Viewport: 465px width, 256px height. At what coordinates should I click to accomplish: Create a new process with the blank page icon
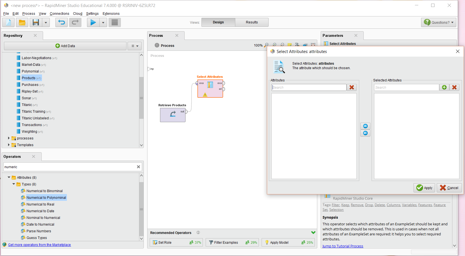[x=8, y=22]
